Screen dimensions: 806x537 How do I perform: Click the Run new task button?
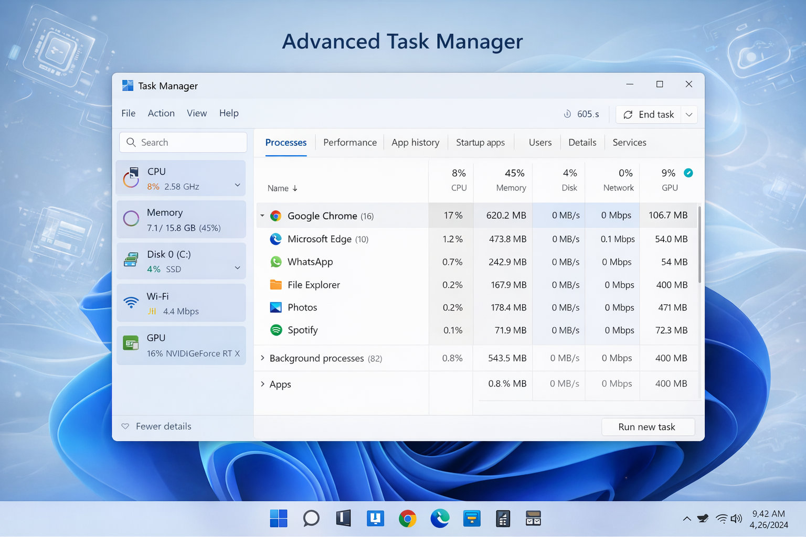pyautogui.click(x=648, y=426)
